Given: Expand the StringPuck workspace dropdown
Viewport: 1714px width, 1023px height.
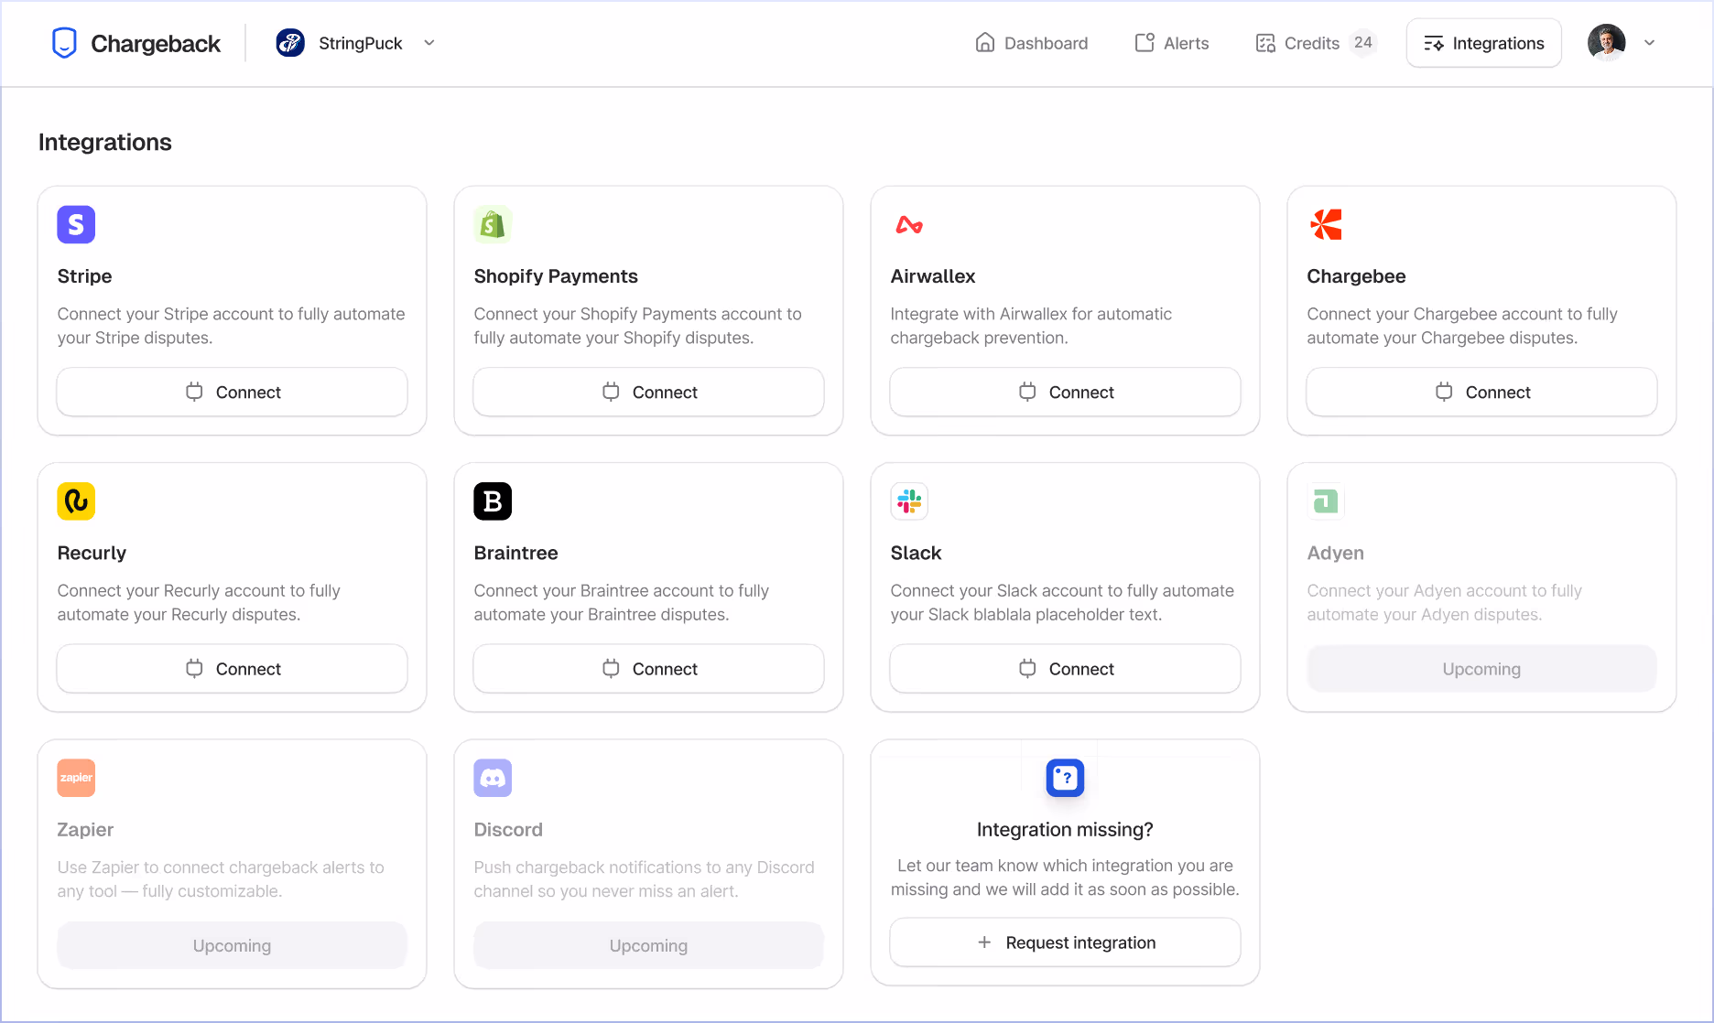Looking at the screenshot, I should coord(429,43).
